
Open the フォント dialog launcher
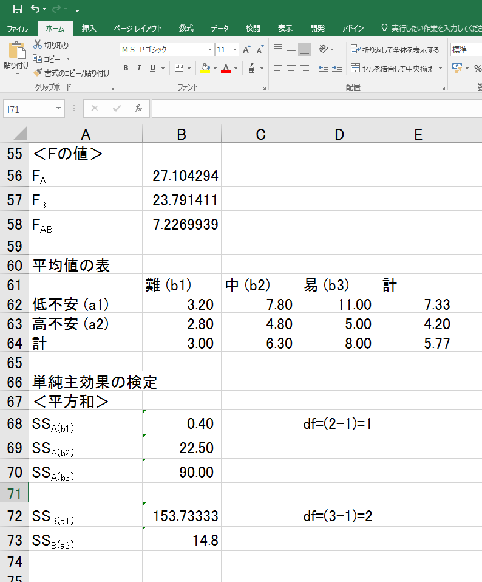click(x=263, y=88)
